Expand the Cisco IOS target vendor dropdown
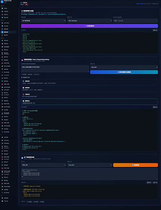The width and height of the screenshot is (161, 210). tap(89, 165)
